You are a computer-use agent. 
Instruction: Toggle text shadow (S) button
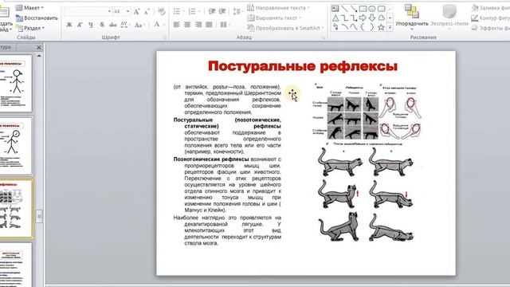coord(102,25)
